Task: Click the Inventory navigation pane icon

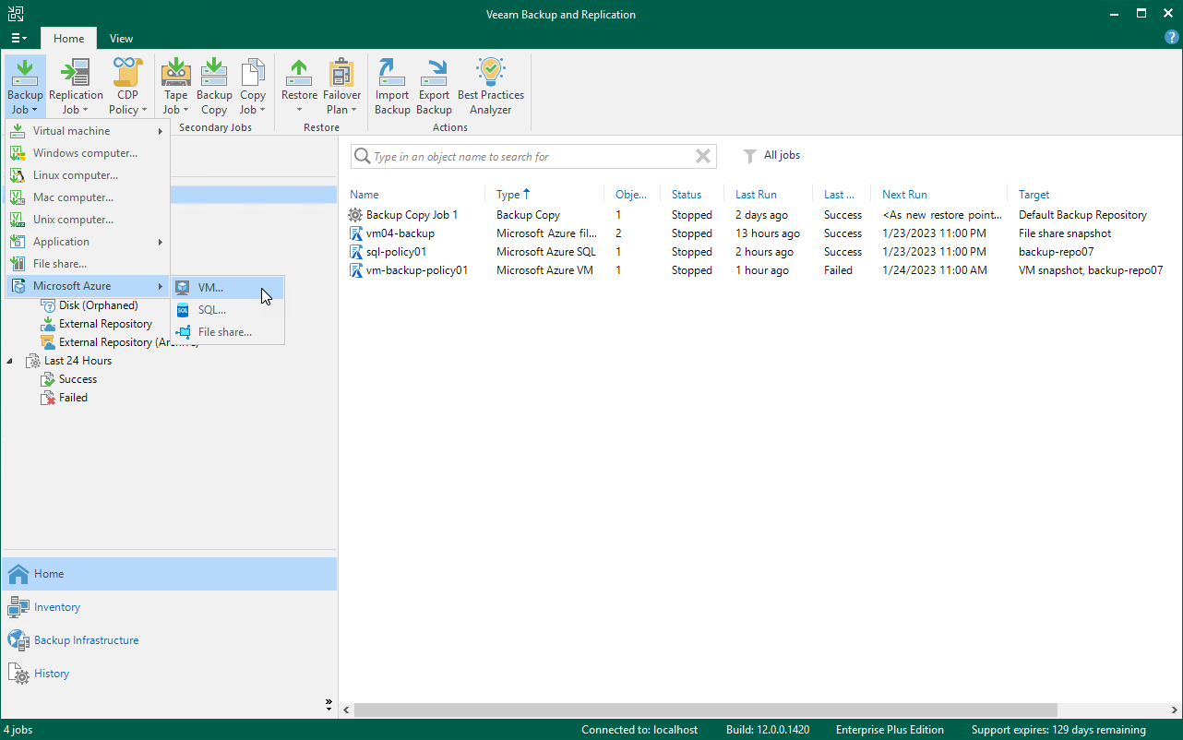Action: click(18, 607)
